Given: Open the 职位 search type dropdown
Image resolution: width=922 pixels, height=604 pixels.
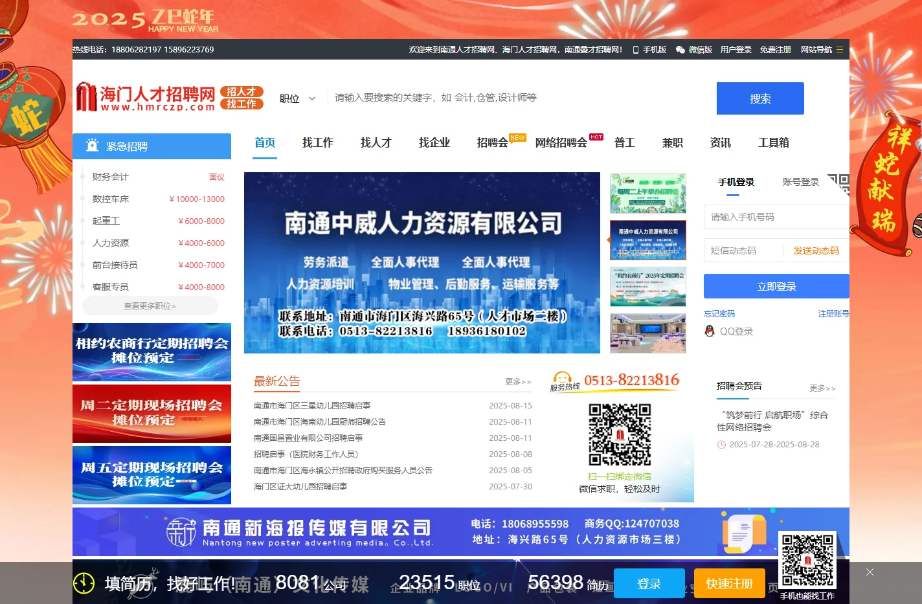Looking at the screenshot, I should click(x=297, y=98).
